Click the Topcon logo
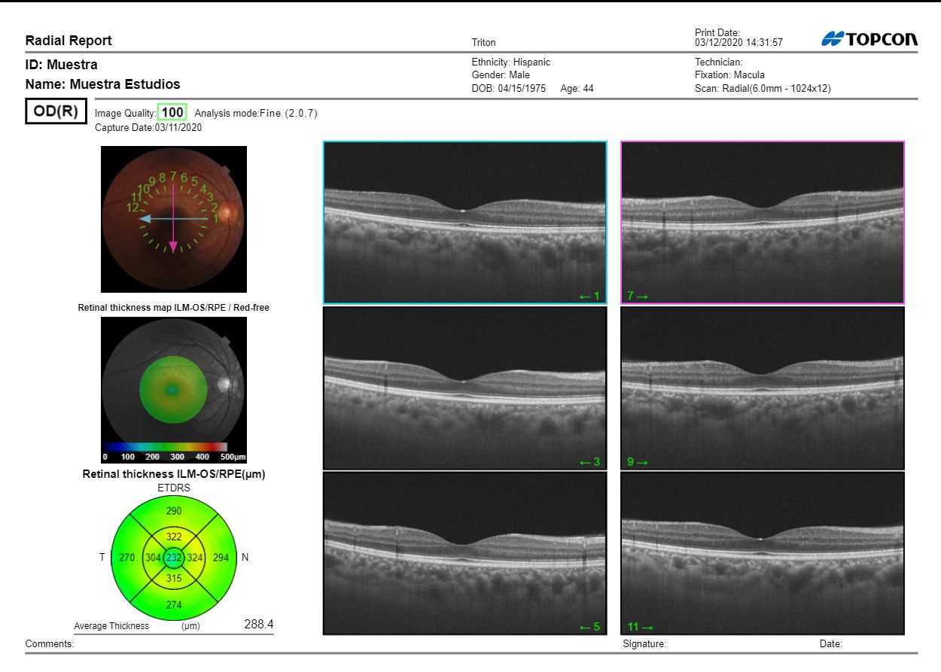The height and width of the screenshot is (672, 941). [x=869, y=40]
